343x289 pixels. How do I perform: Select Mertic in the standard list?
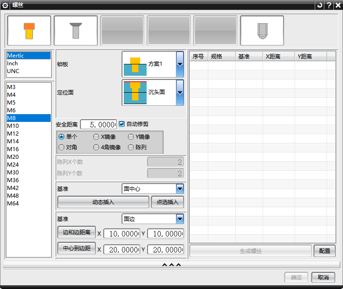pyautogui.click(x=29, y=56)
